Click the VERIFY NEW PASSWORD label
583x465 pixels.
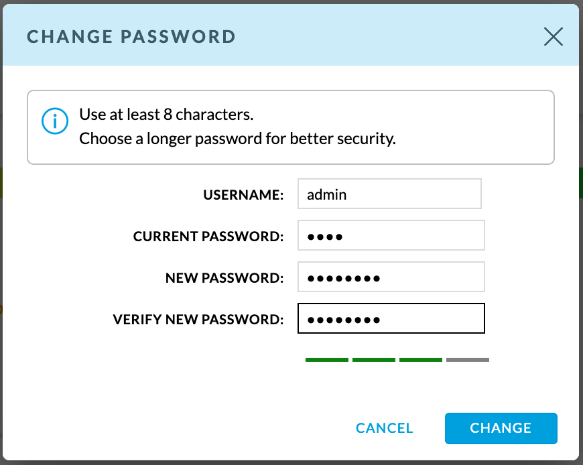(199, 319)
